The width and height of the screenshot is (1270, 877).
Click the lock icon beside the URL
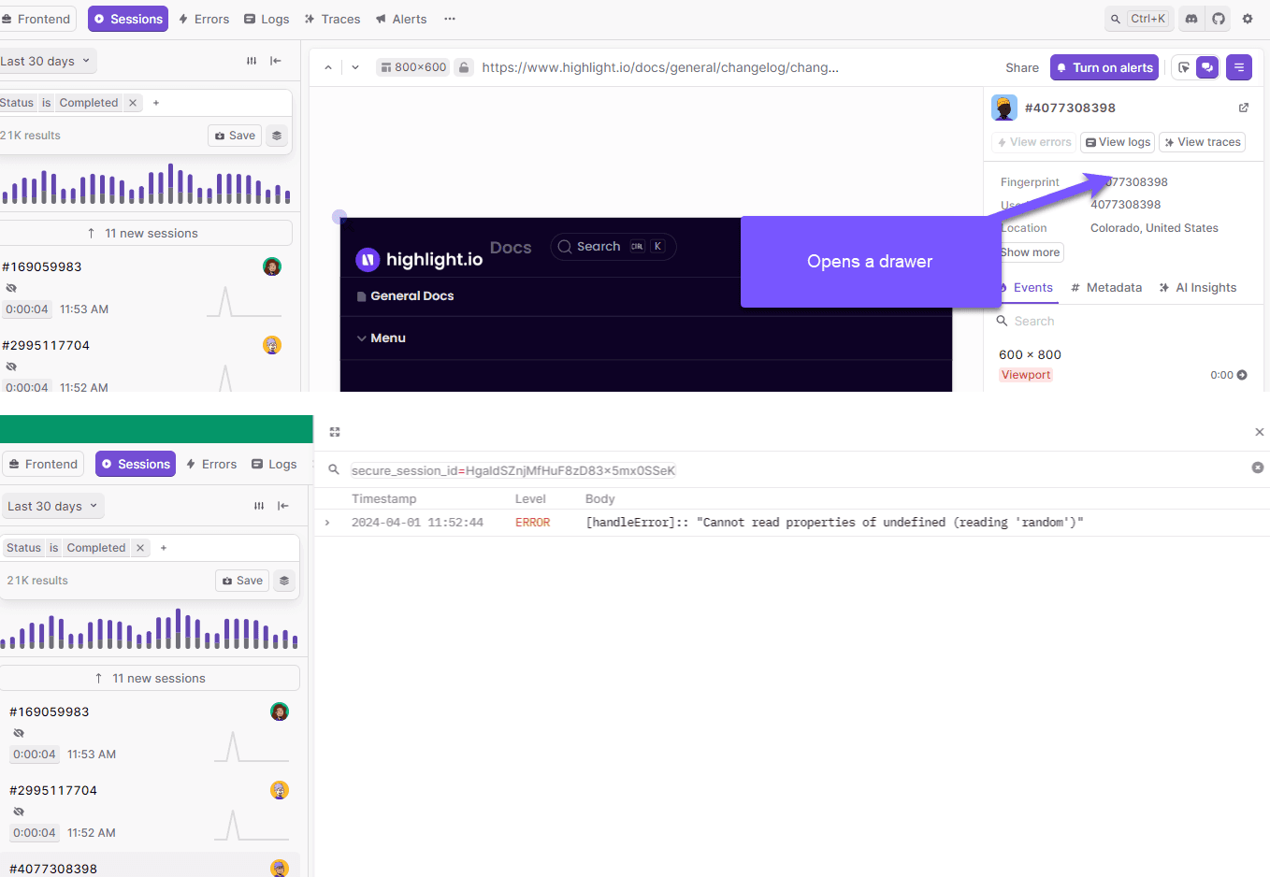[464, 67]
